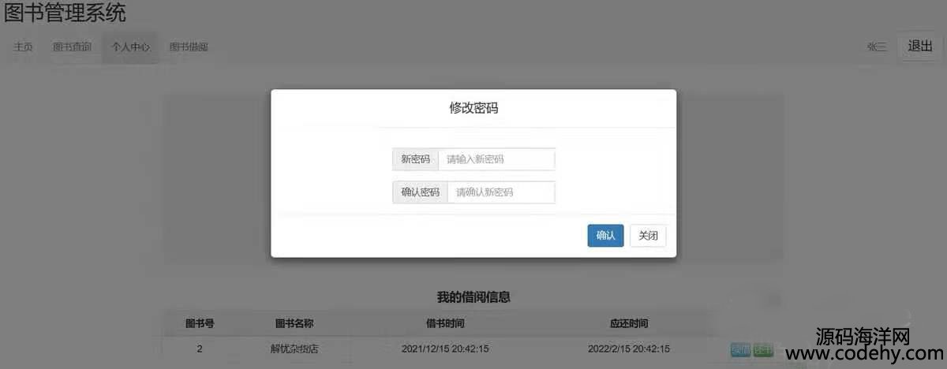The height and width of the screenshot is (369, 947).
Task: Open the 主页 navigation tab
Action: pos(23,47)
